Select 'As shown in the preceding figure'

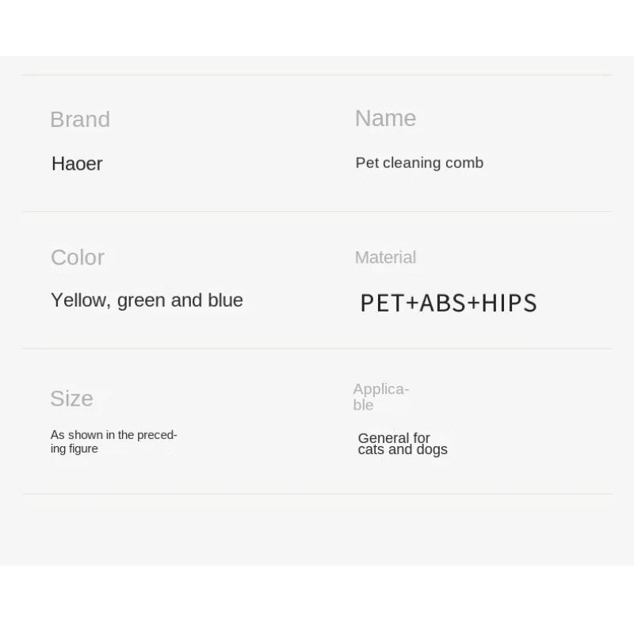tap(113, 441)
